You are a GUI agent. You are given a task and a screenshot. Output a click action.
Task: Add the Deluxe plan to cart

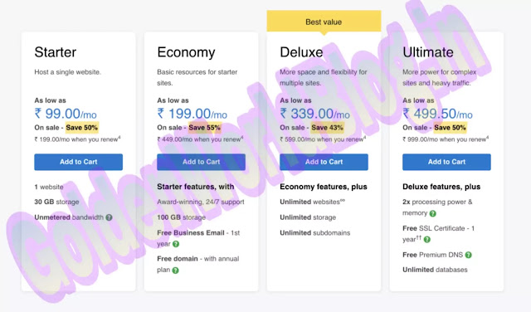click(324, 162)
